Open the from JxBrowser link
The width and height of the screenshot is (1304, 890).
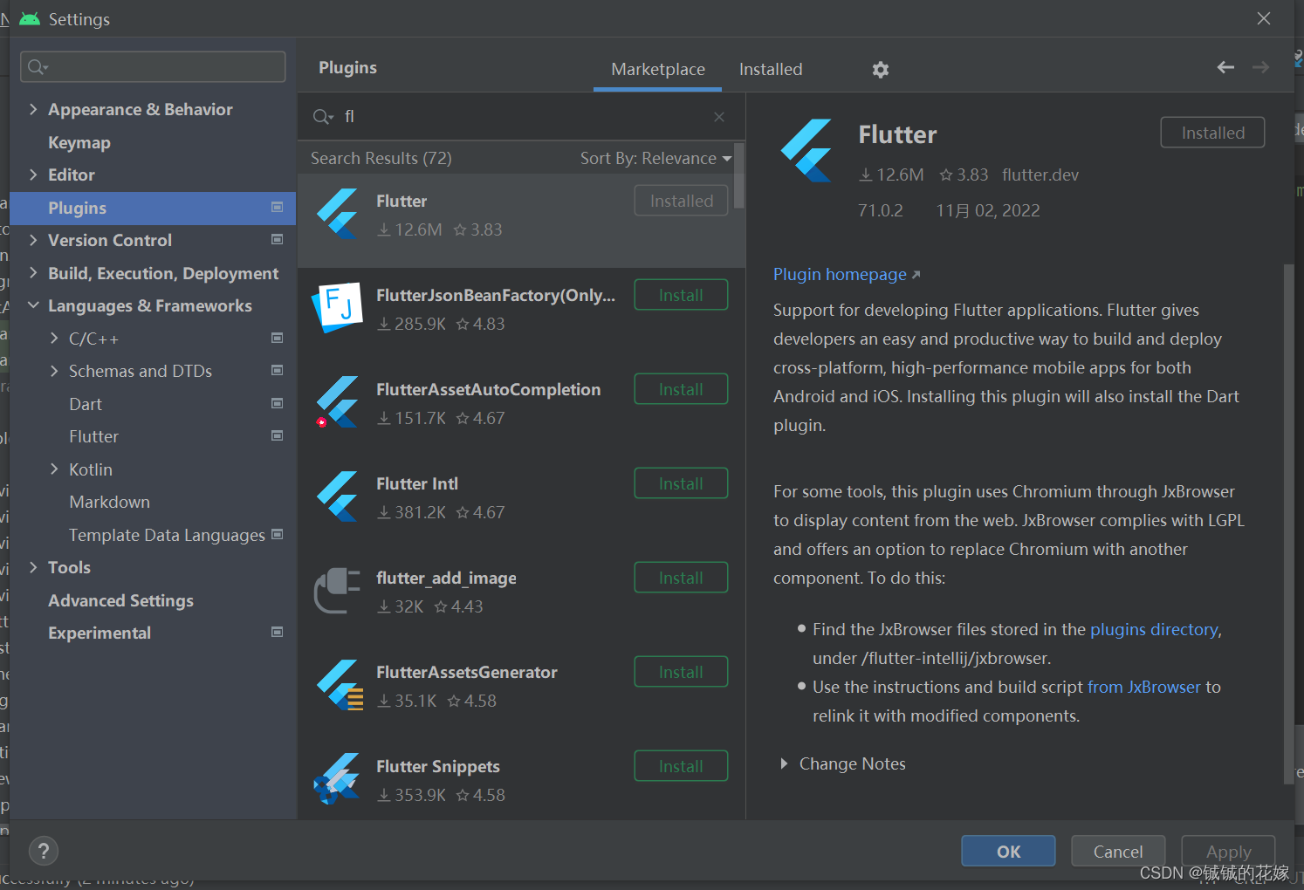pyautogui.click(x=1144, y=687)
